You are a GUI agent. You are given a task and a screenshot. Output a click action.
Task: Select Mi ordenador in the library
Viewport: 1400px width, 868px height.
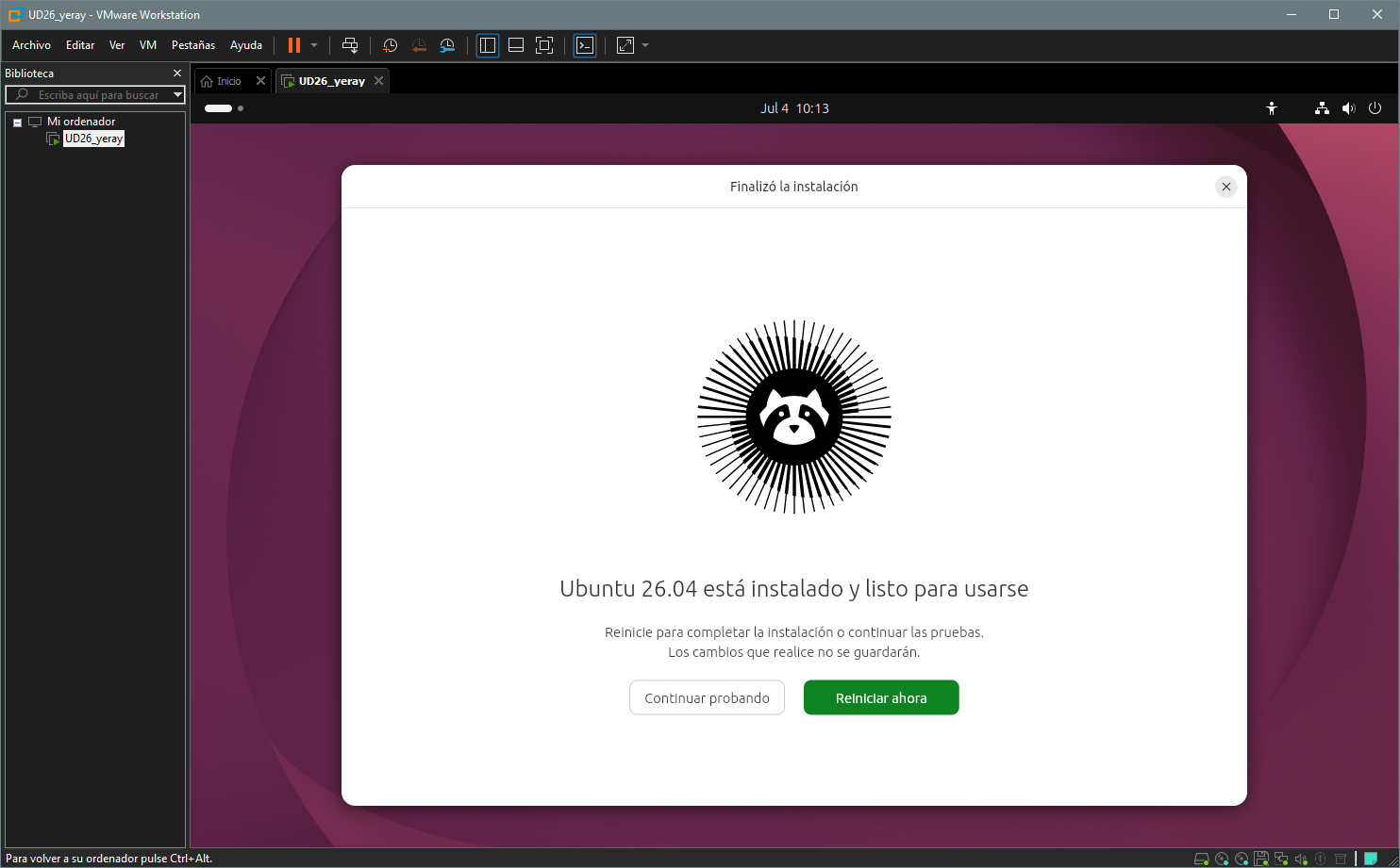click(81, 122)
